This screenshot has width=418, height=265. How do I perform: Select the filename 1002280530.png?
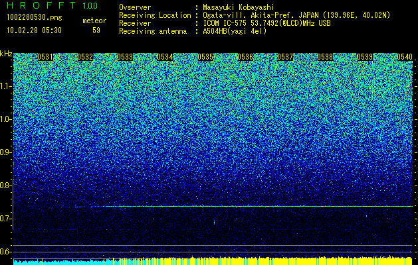[35, 18]
